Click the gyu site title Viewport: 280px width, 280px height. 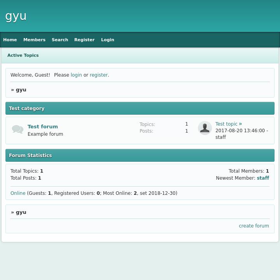pyautogui.click(x=16, y=16)
